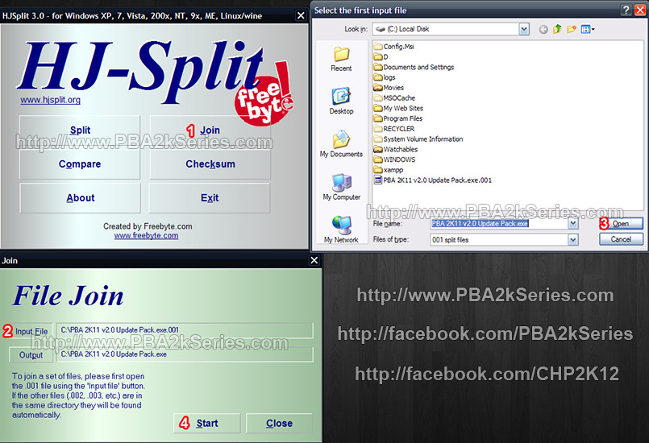Expand the Look in drive dropdown
This screenshot has width=649, height=443.
point(524,29)
